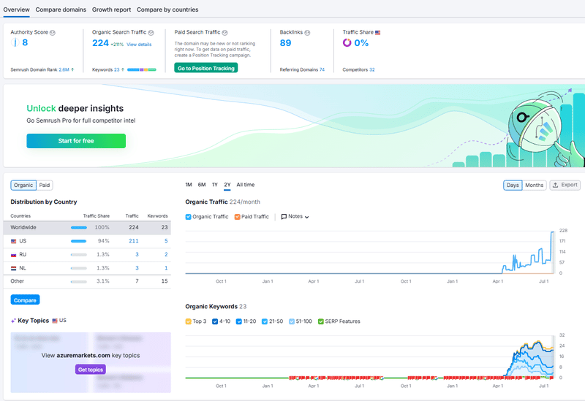Select the Organic distribution toggle

click(x=23, y=186)
